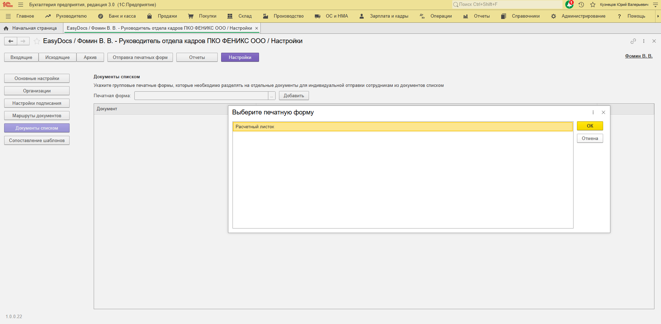This screenshot has height=324, width=661.
Task: Copy link via the chain icon
Action: coord(633,41)
